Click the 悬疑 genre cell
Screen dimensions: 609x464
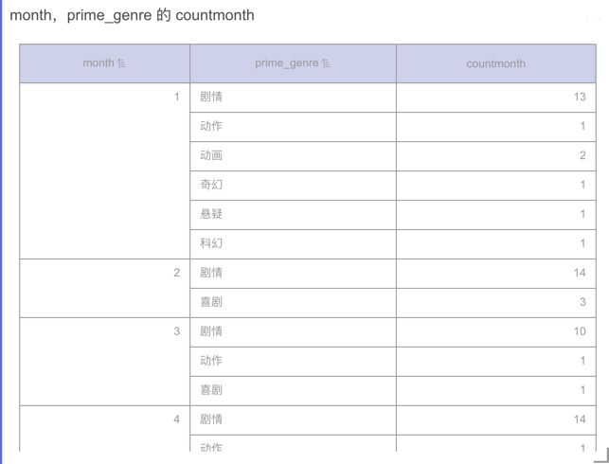click(x=211, y=214)
